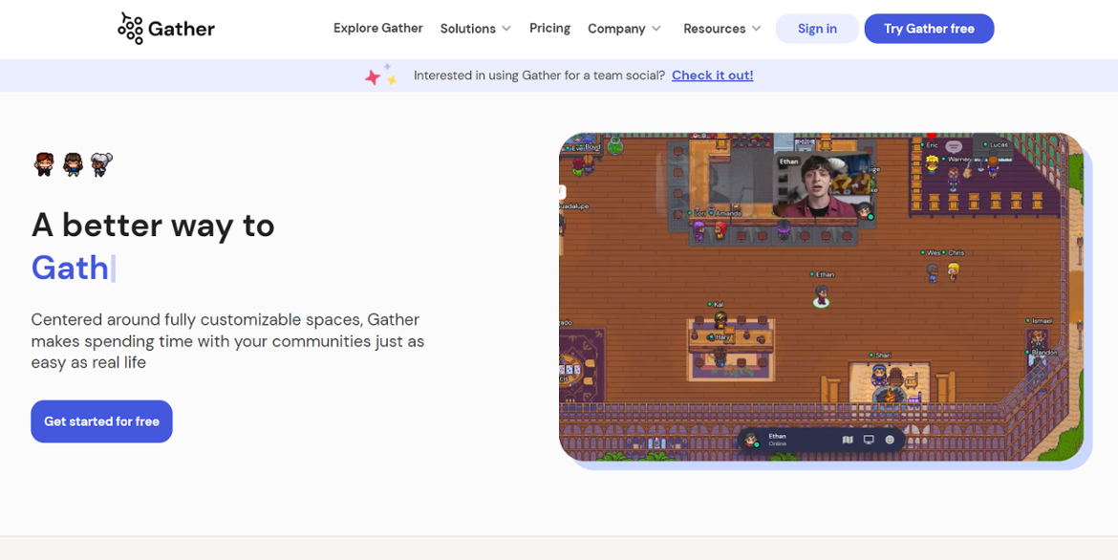Screen dimensions: 1118x560
Task: Go to the Pricing page
Action: 549,28
